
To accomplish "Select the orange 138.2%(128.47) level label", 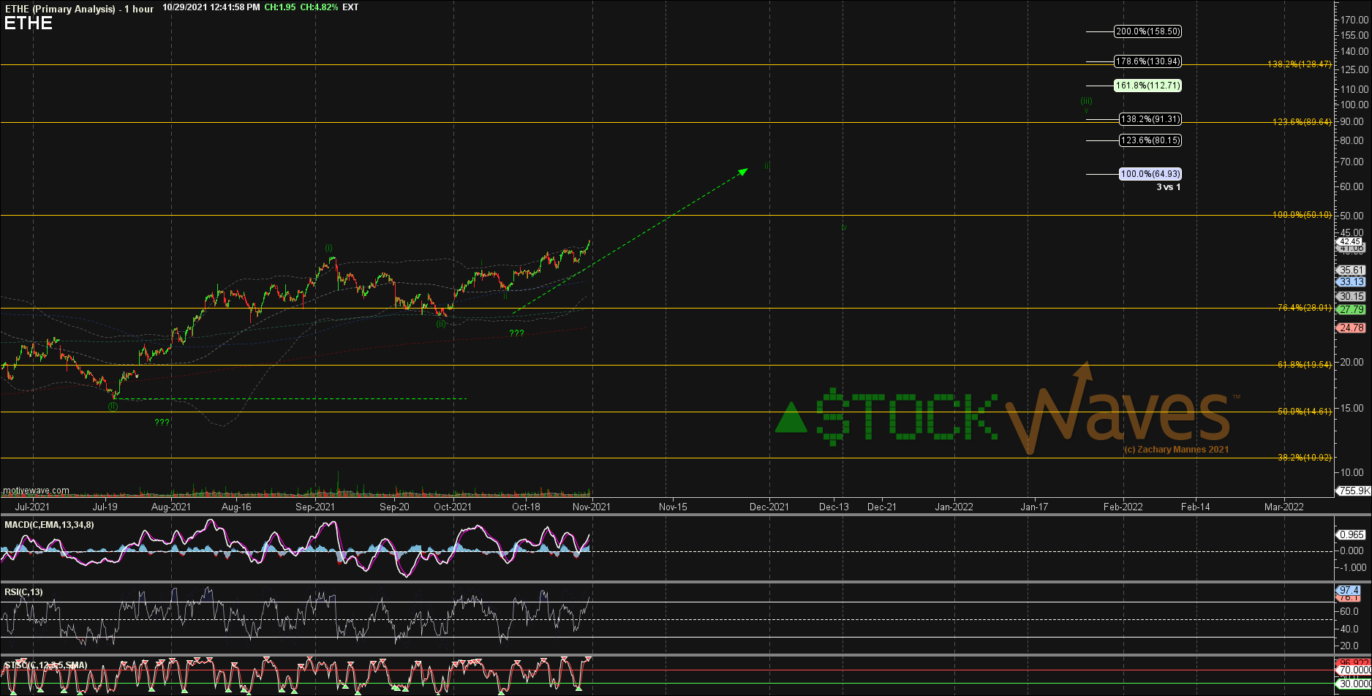I will (x=1299, y=64).
